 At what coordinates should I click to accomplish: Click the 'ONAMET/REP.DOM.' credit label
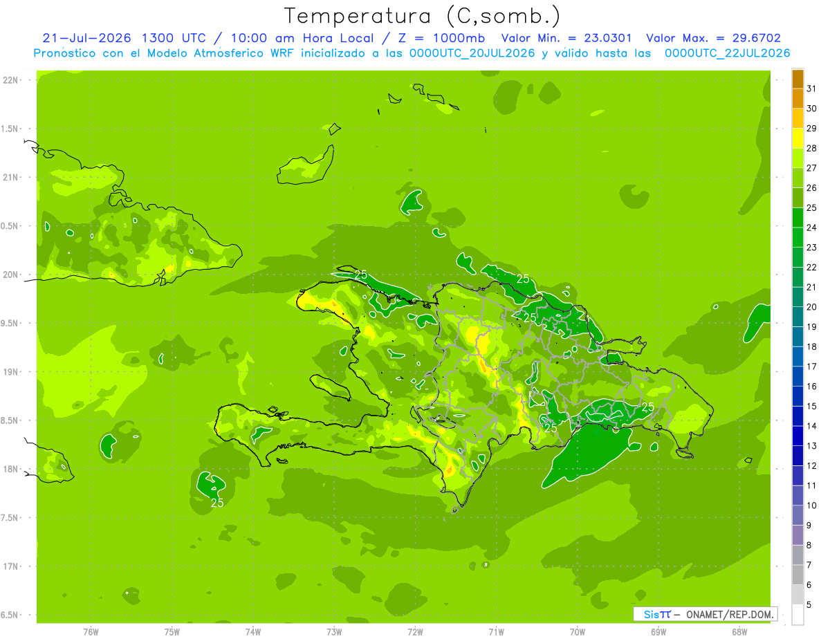coord(729,614)
